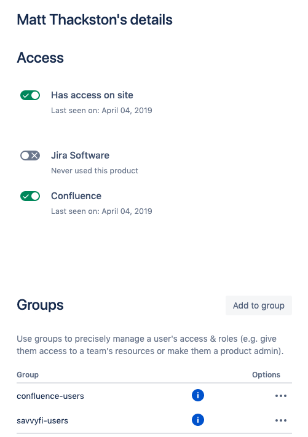Click the Group column header
This screenshot has height=437, width=308.
click(28, 374)
